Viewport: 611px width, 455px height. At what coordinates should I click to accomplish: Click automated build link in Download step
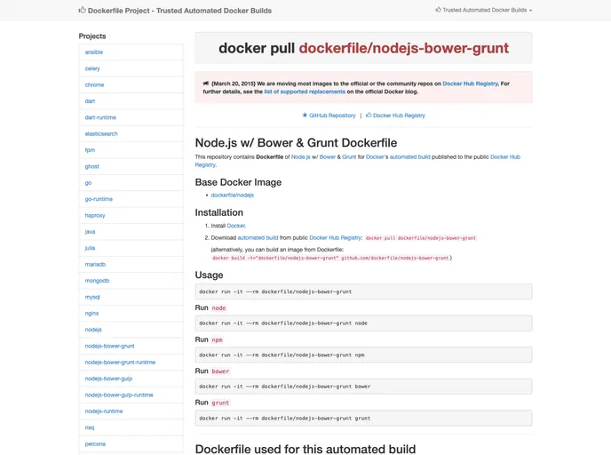pos(258,238)
